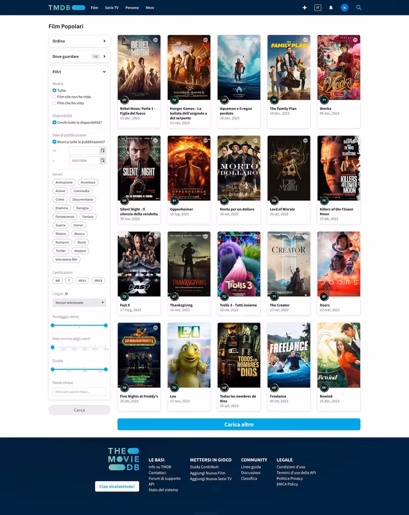
Task: Open the 'a' date calendar icon
Action: coord(103,160)
